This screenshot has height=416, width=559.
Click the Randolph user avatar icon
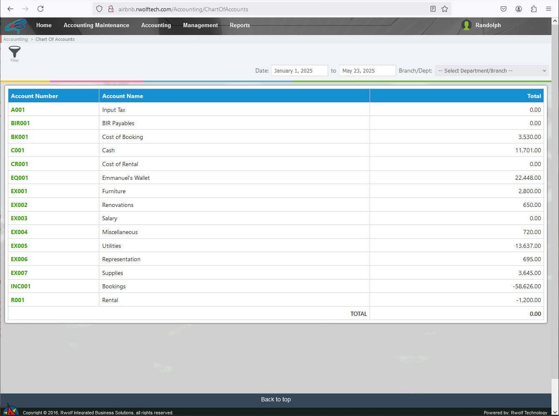coord(466,25)
